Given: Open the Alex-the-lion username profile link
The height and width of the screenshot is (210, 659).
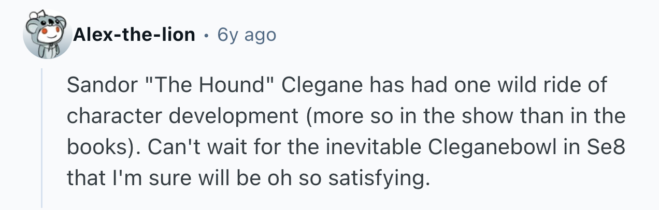Looking at the screenshot, I should point(134,35).
